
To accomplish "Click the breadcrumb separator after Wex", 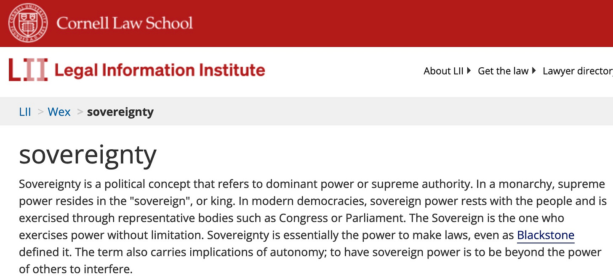I will click(x=80, y=112).
